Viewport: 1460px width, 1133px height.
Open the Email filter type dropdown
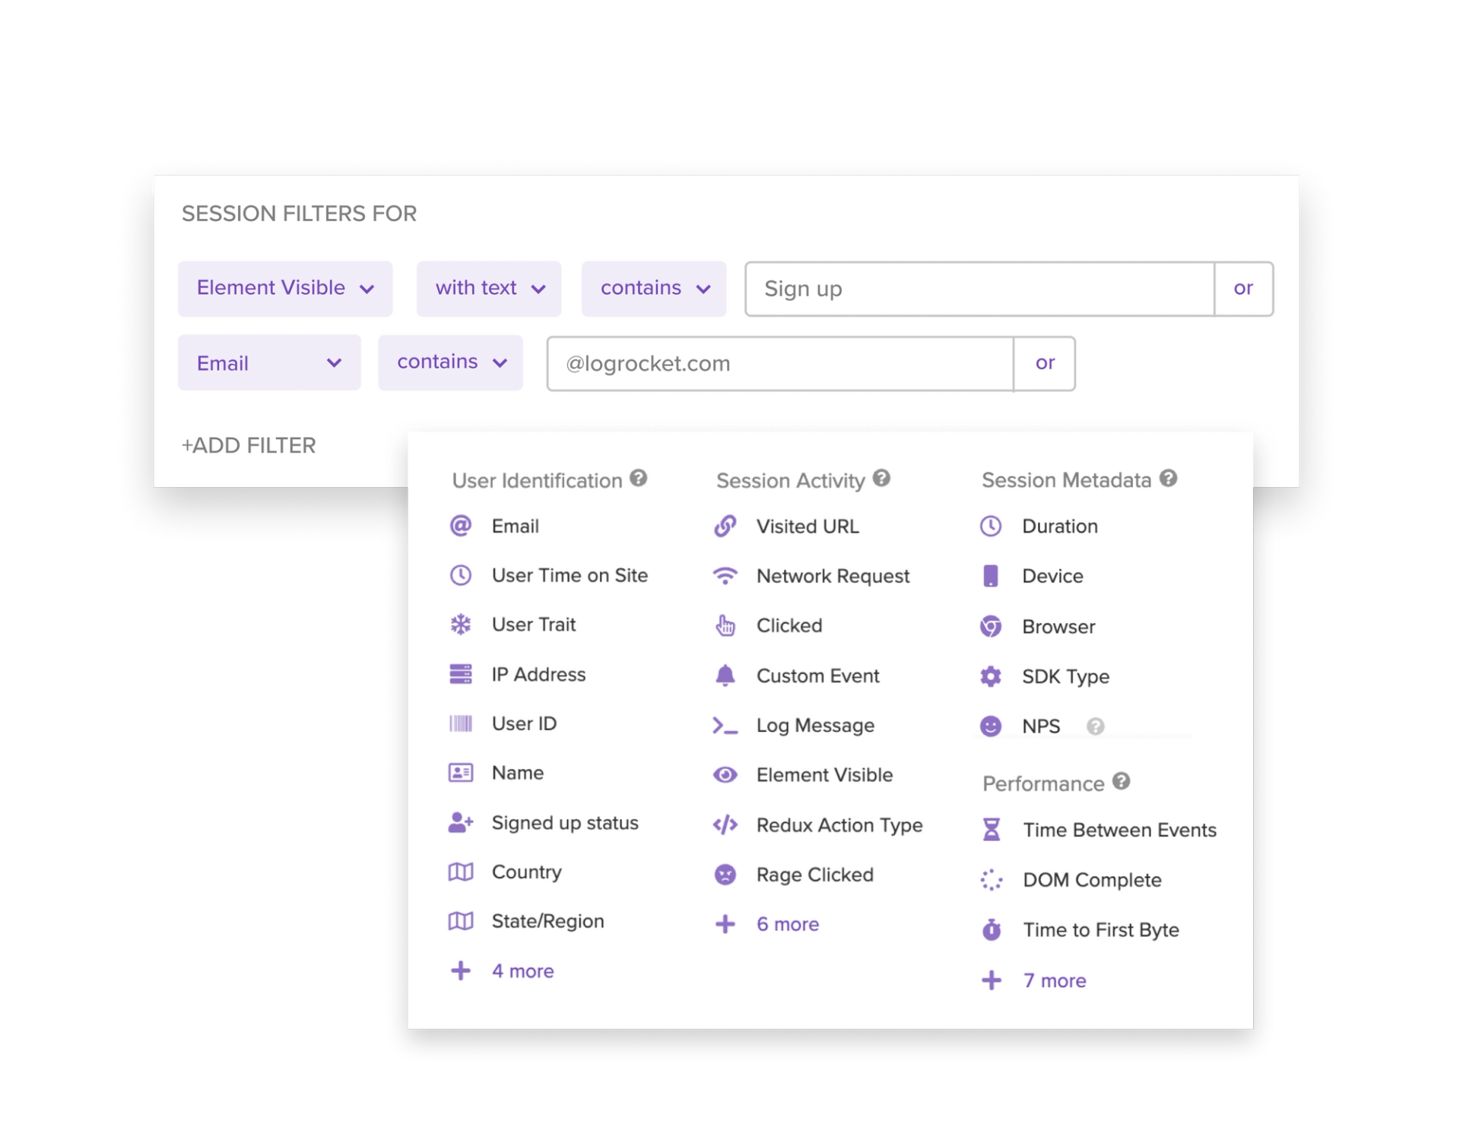[269, 363]
